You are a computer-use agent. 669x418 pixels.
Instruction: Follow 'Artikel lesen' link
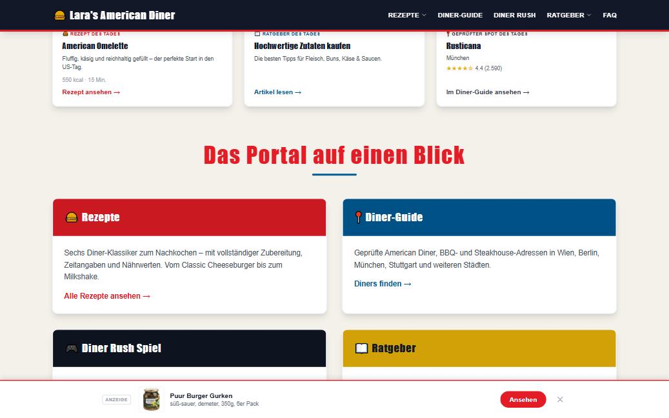pos(278,92)
